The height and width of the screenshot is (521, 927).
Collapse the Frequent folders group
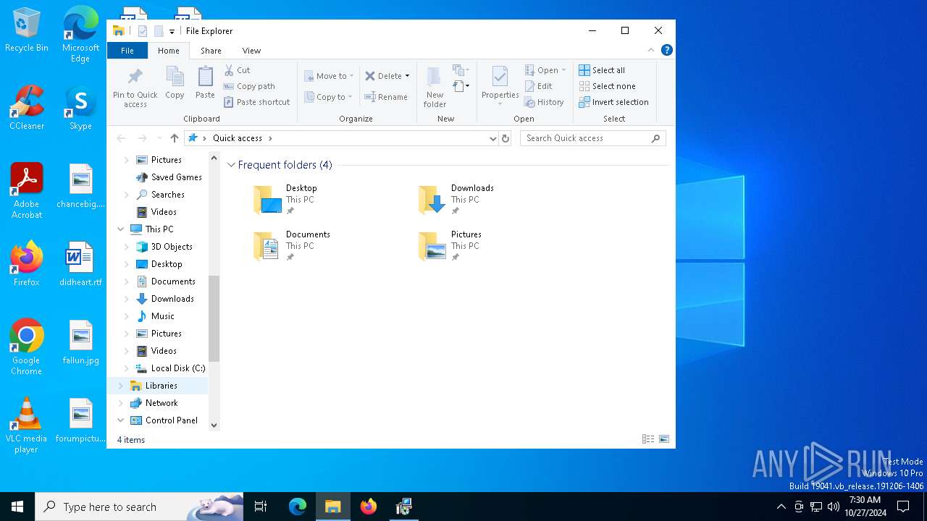coord(232,165)
